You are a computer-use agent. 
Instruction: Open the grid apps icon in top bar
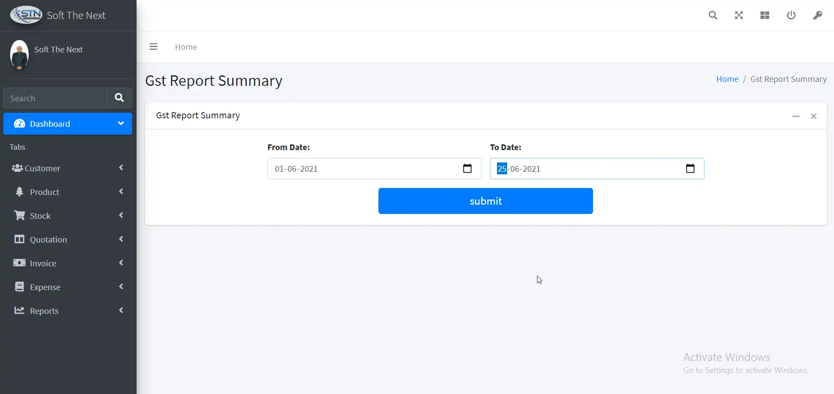765,15
